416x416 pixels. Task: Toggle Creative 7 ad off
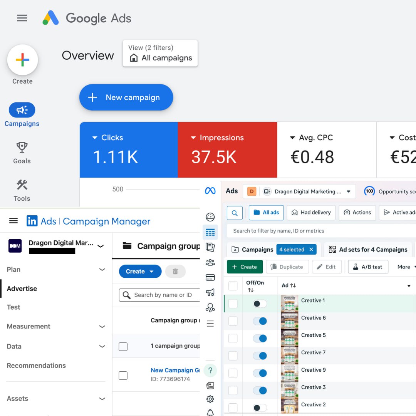tap(260, 356)
